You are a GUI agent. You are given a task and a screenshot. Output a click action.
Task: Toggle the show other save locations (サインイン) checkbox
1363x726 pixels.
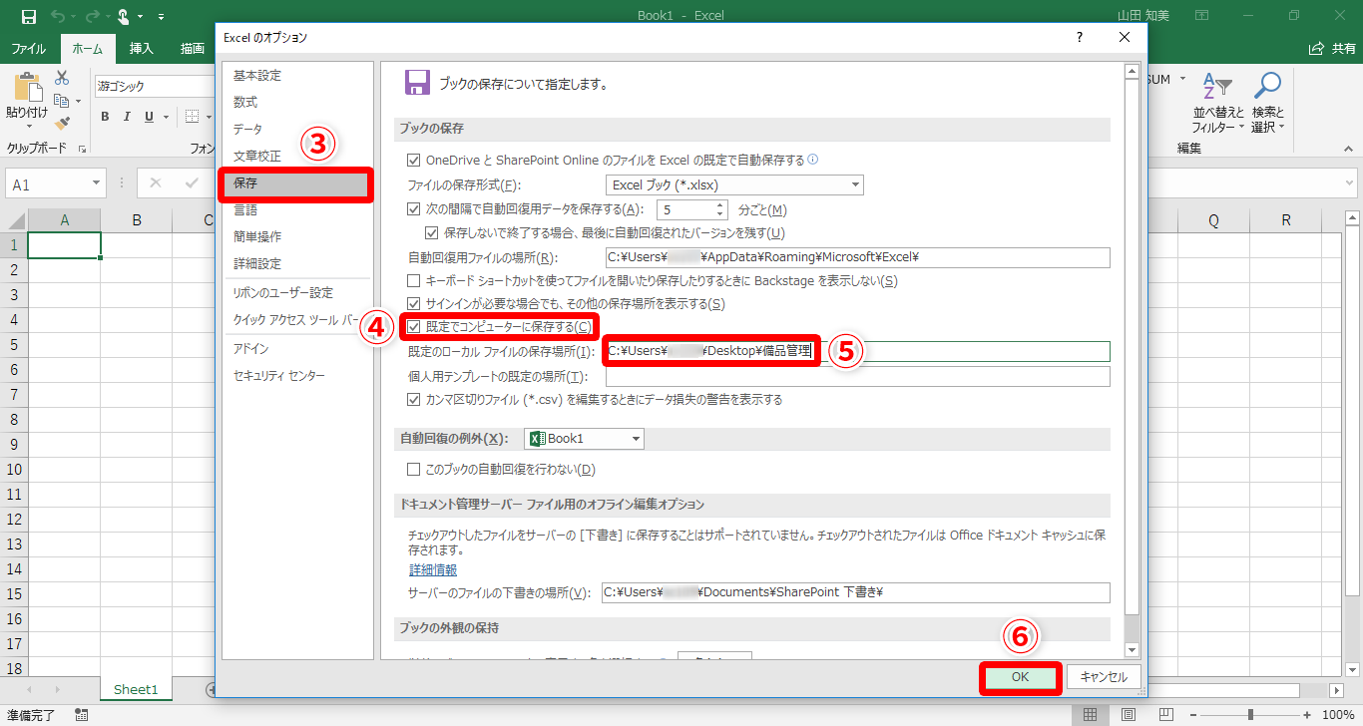coord(414,303)
